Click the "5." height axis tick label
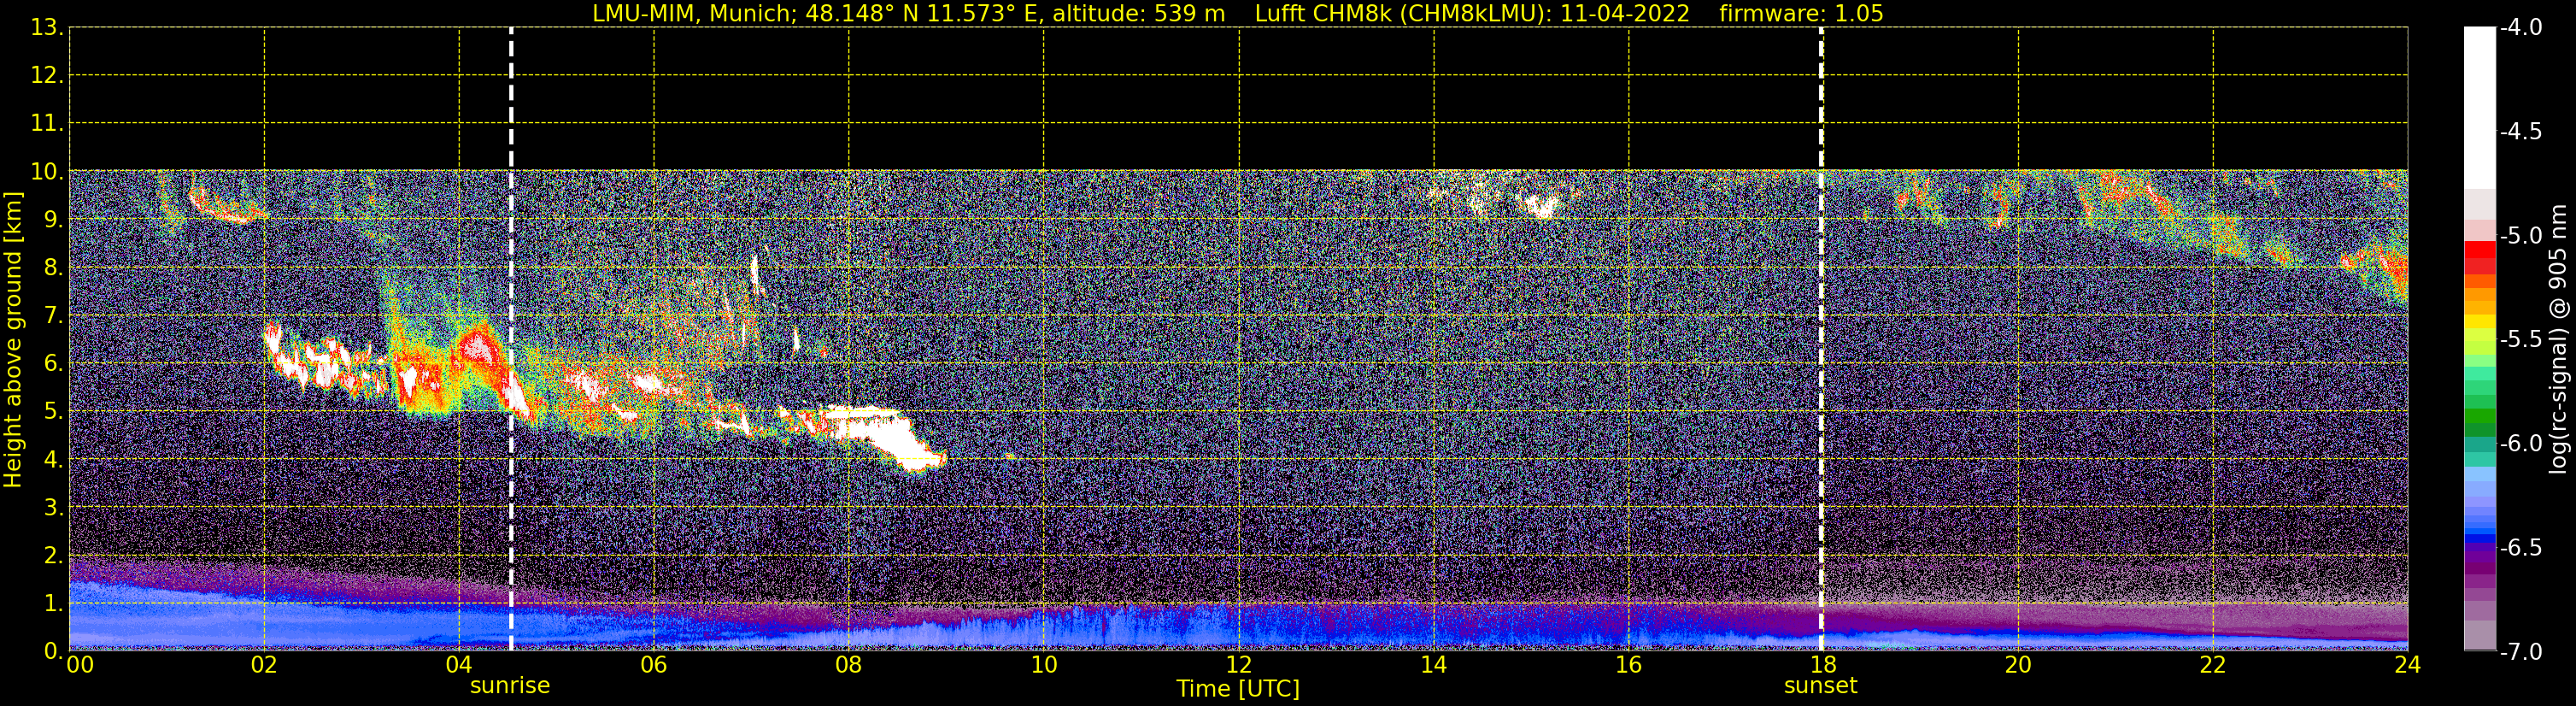The image size is (2576, 706). 53,412
